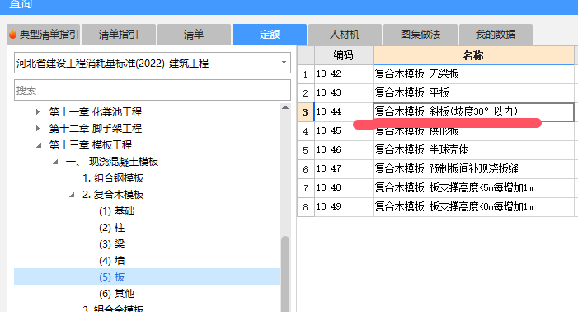Select 第十三章 模板工程 in tree

pyautogui.click(x=91, y=145)
